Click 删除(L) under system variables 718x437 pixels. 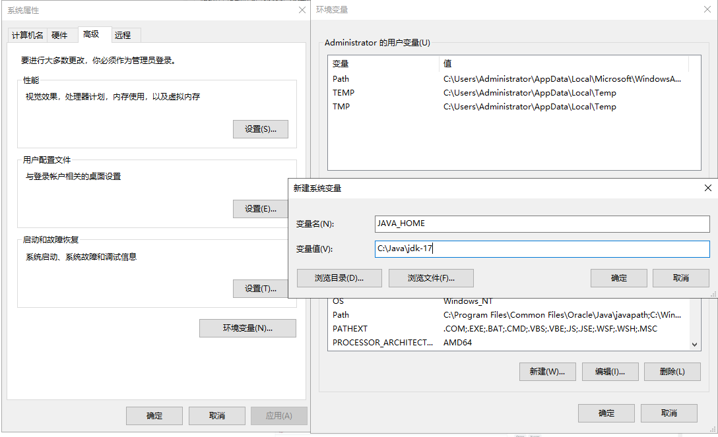[x=672, y=372]
